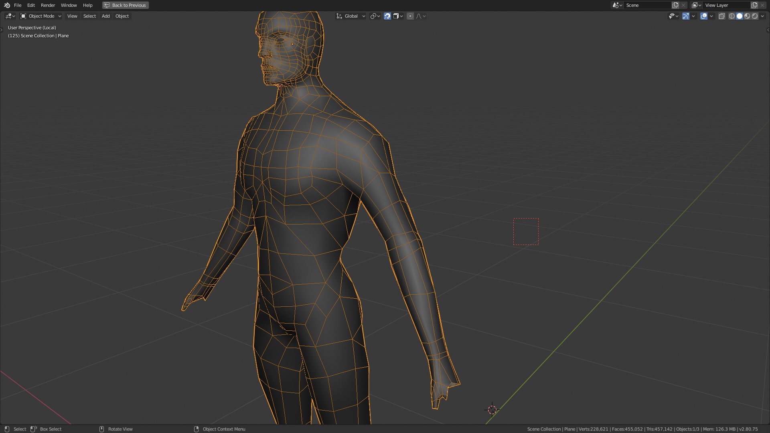Click the Blender logo icon
Screen dimensions: 770x433
point(7,5)
